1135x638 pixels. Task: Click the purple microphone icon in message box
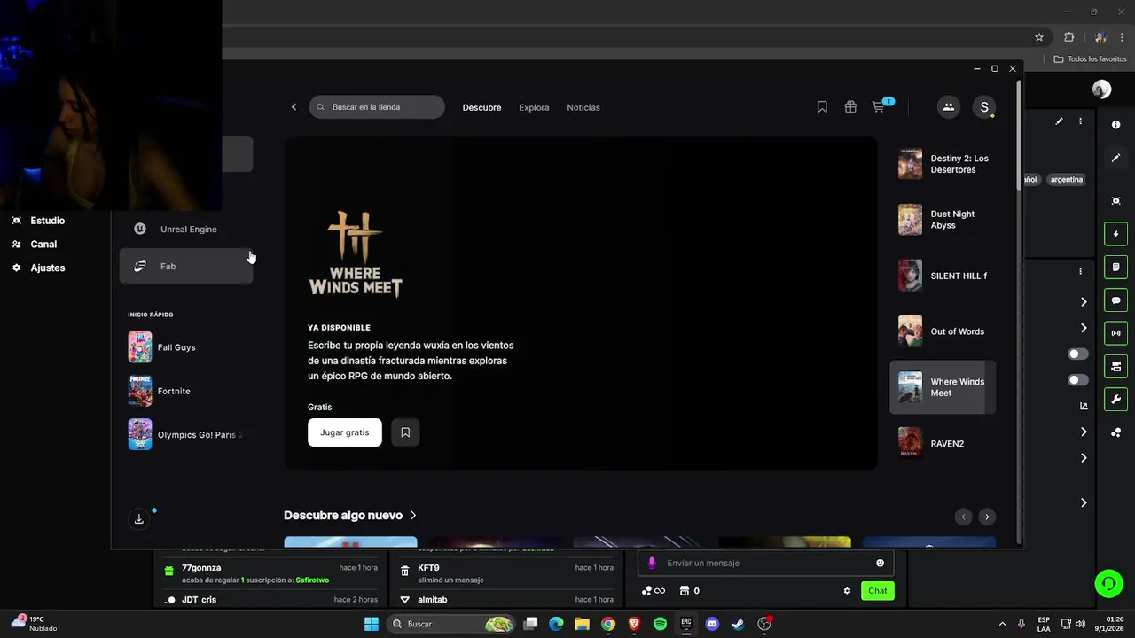(652, 563)
